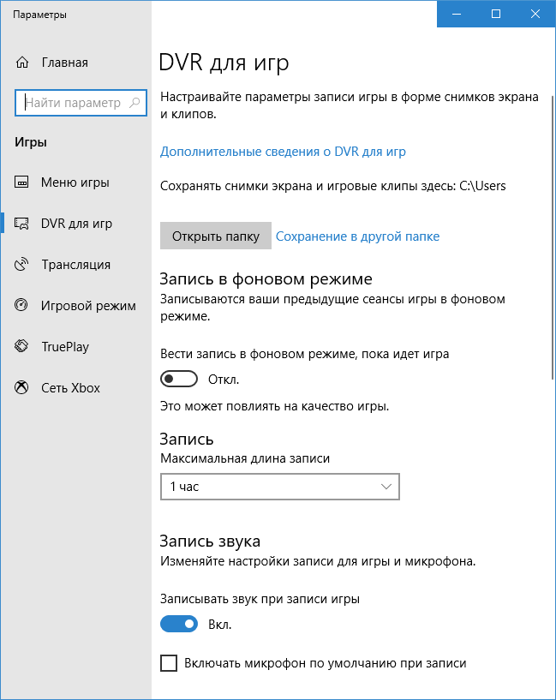The height and width of the screenshot is (700, 556).
Task: Click the Xbox logo icon
Action: [x=21, y=387]
